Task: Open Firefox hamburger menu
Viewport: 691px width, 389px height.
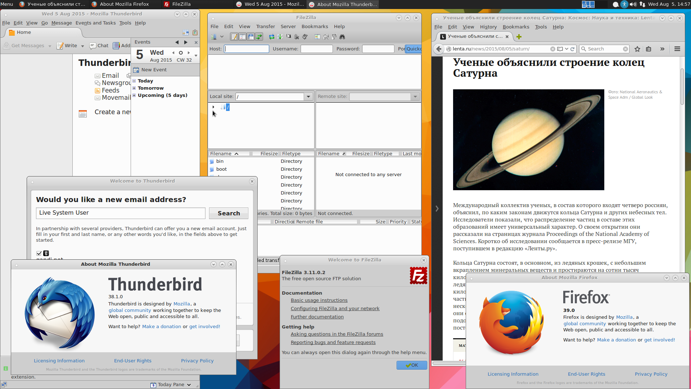Action: [x=677, y=49]
